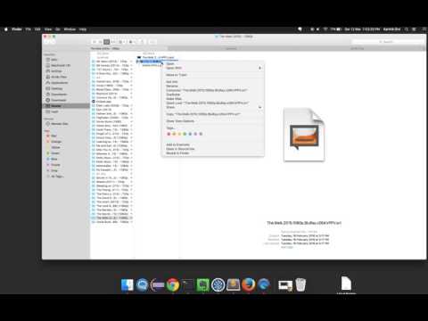428x321 pixels.
Task: Open the File menu
Action: pos(29,29)
